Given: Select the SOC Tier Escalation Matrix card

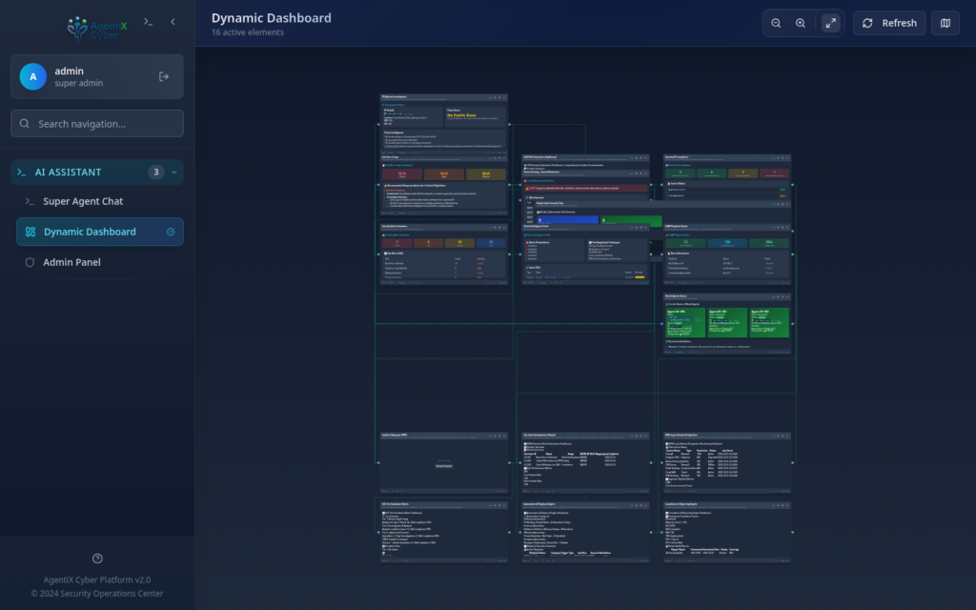Looking at the screenshot, I should (444, 532).
